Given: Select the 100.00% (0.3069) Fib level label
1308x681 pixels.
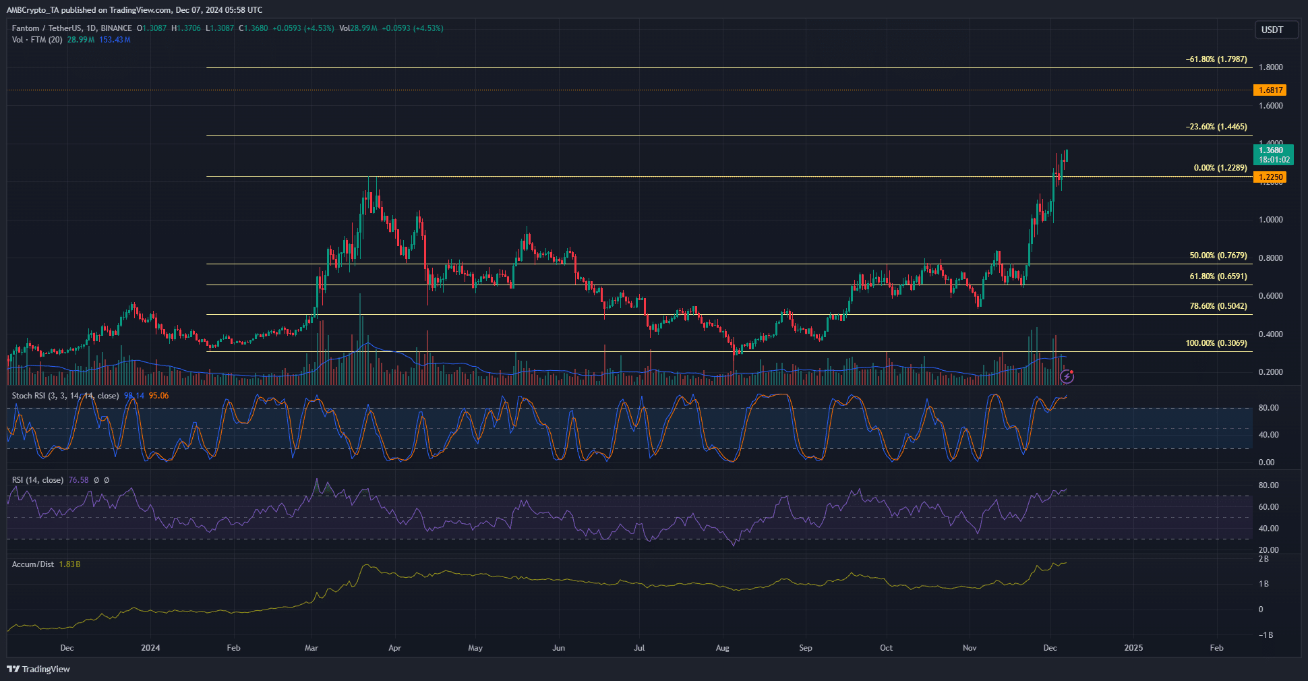Looking at the screenshot, I should (x=1216, y=343).
